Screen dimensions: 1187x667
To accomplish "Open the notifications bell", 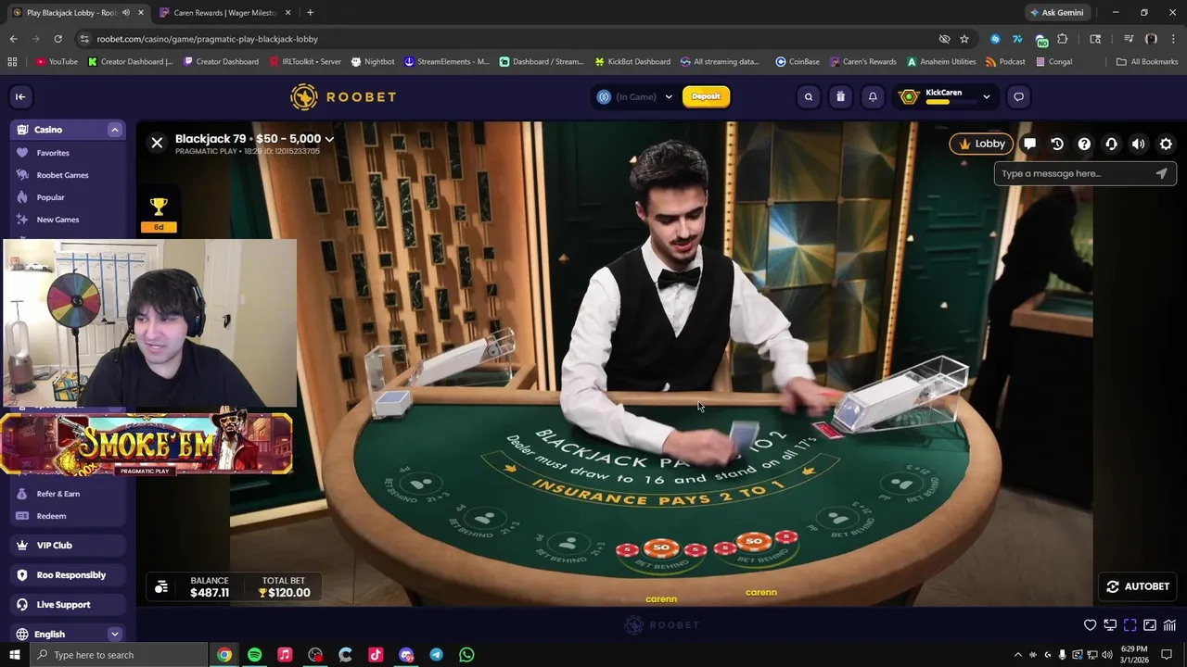I will tap(873, 96).
